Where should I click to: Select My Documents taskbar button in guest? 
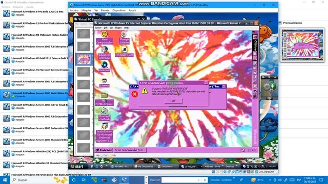coord(144,167)
